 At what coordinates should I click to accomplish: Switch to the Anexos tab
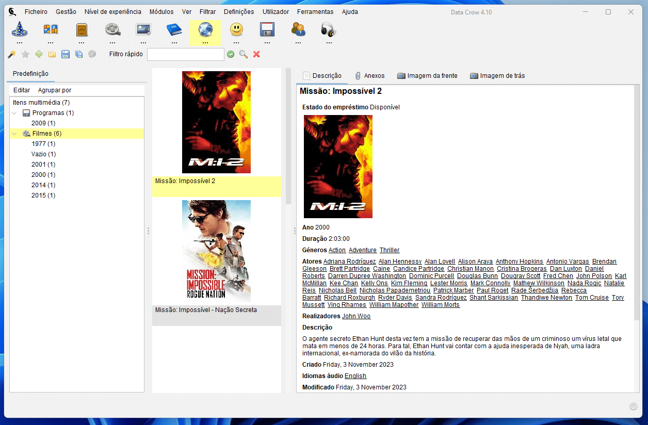[x=369, y=76]
